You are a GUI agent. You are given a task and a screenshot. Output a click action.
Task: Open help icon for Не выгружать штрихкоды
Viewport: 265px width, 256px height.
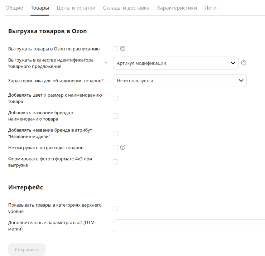pos(123,148)
